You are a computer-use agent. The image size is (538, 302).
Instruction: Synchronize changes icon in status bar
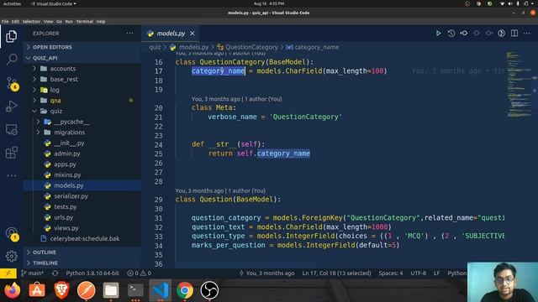click(x=55, y=273)
